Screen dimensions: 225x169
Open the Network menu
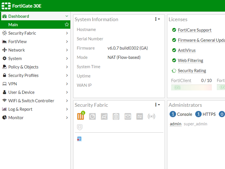tap(35, 50)
